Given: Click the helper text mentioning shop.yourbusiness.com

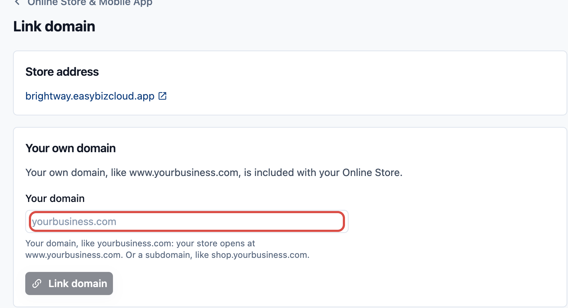Looking at the screenshot, I should [x=167, y=249].
